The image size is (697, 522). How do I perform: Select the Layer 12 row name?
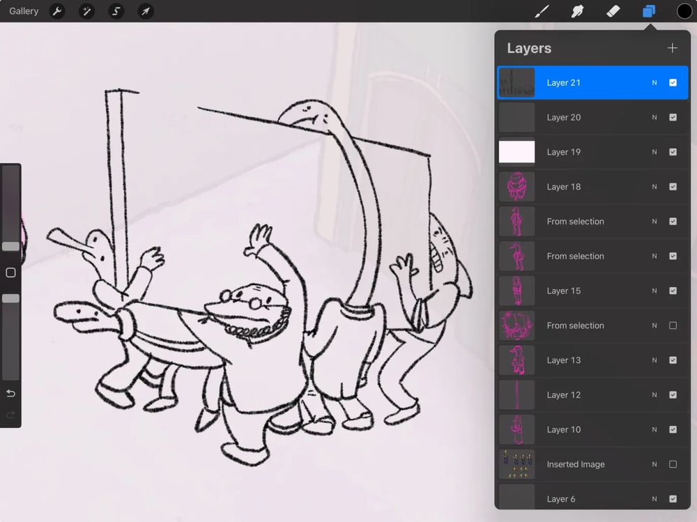[x=564, y=395]
